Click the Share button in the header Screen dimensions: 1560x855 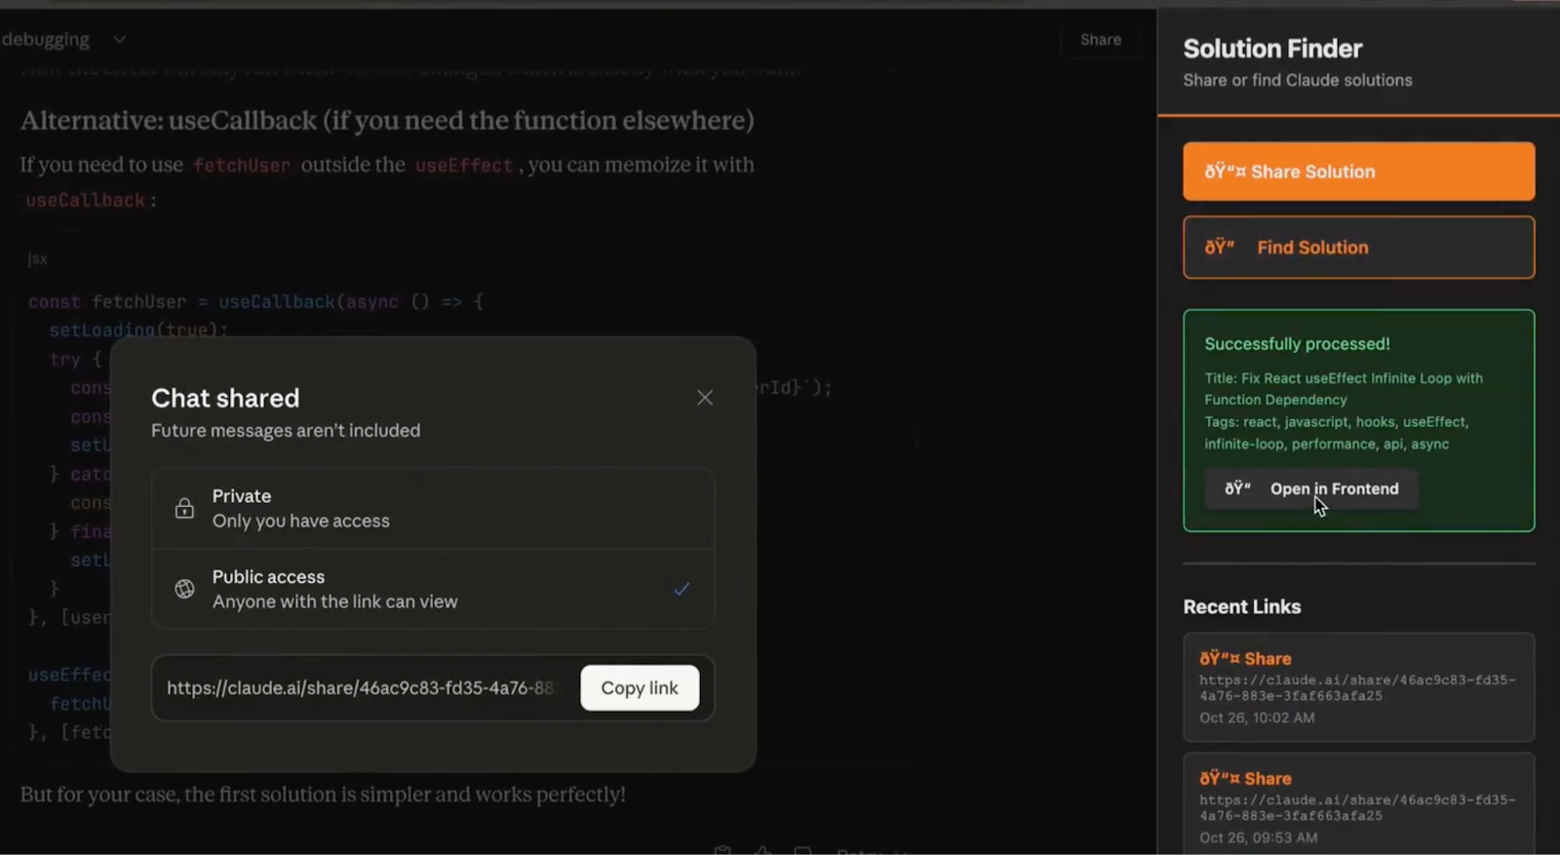pyautogui.click(x=1101, y=40)
